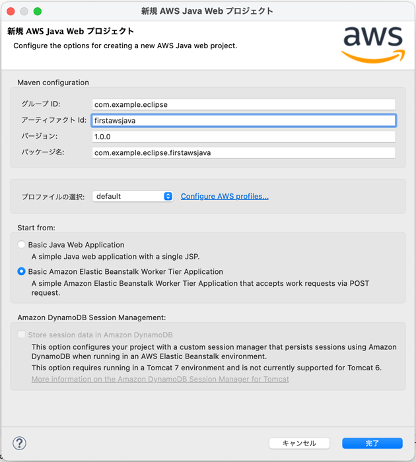Viewport: 416px width, 462px height.
Task: Toggle Store session data in Amazon DynamoDB checkbox
Action: (21, 335)
